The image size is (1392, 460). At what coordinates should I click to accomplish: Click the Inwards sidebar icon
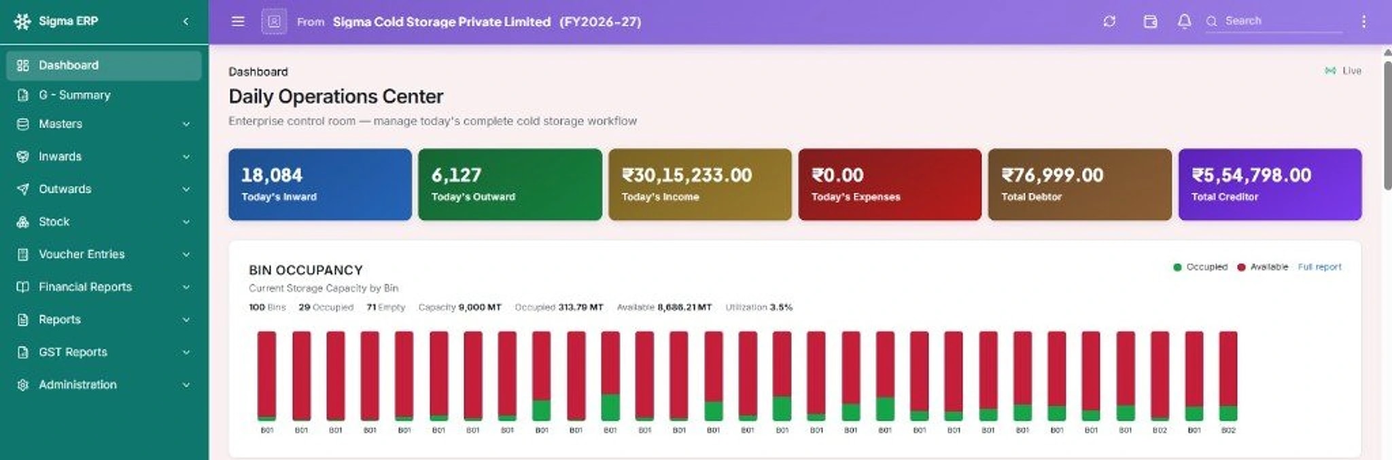[22, 157]
